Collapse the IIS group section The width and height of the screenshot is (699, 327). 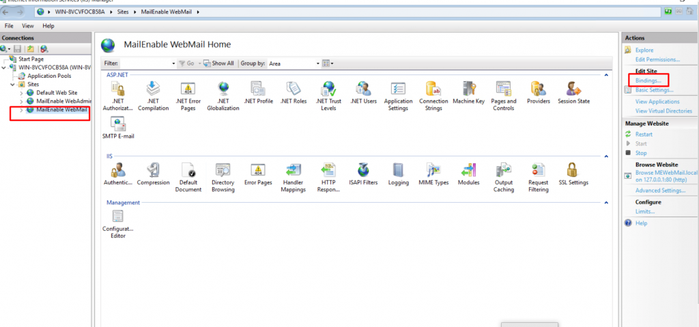coord(606,156)
